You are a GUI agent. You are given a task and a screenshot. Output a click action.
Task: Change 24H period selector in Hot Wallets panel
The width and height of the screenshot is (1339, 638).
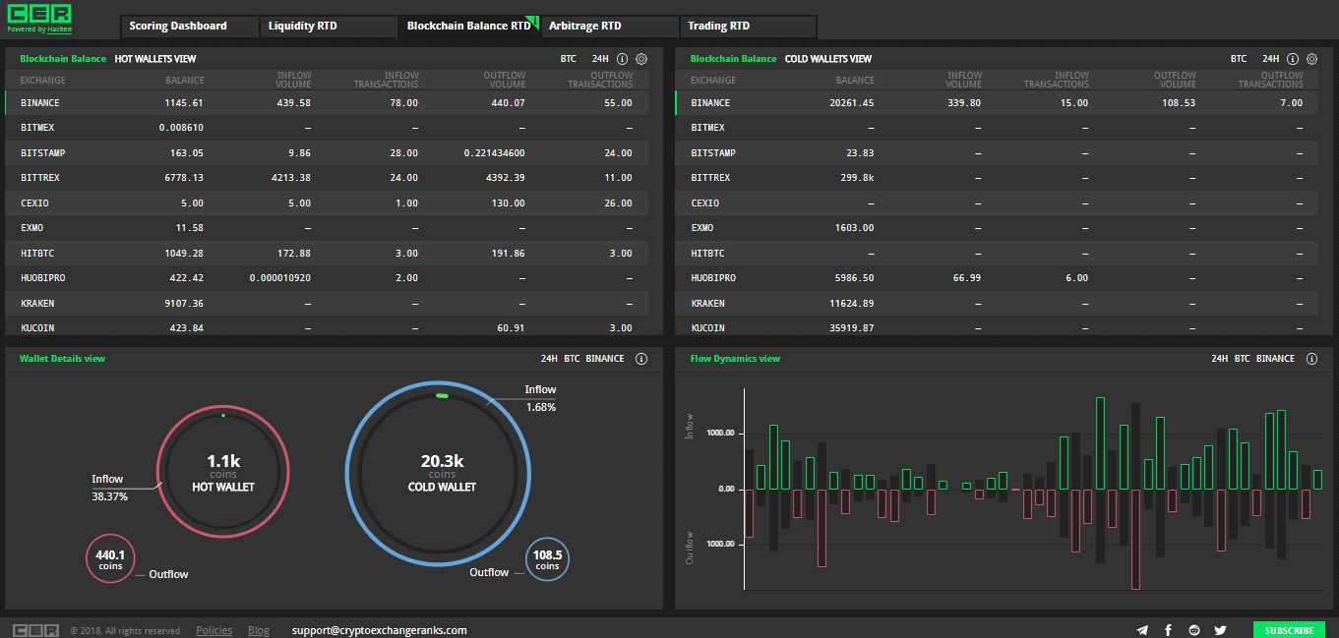pos(600,59)
